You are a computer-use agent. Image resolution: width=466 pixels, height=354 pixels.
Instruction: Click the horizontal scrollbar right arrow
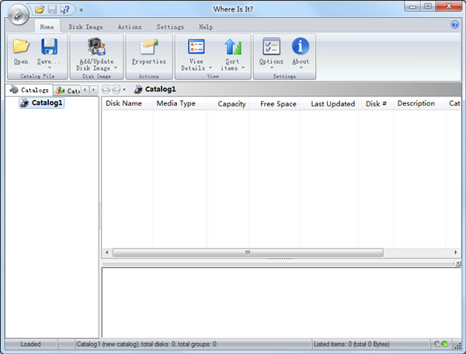(x=456, y=252)
